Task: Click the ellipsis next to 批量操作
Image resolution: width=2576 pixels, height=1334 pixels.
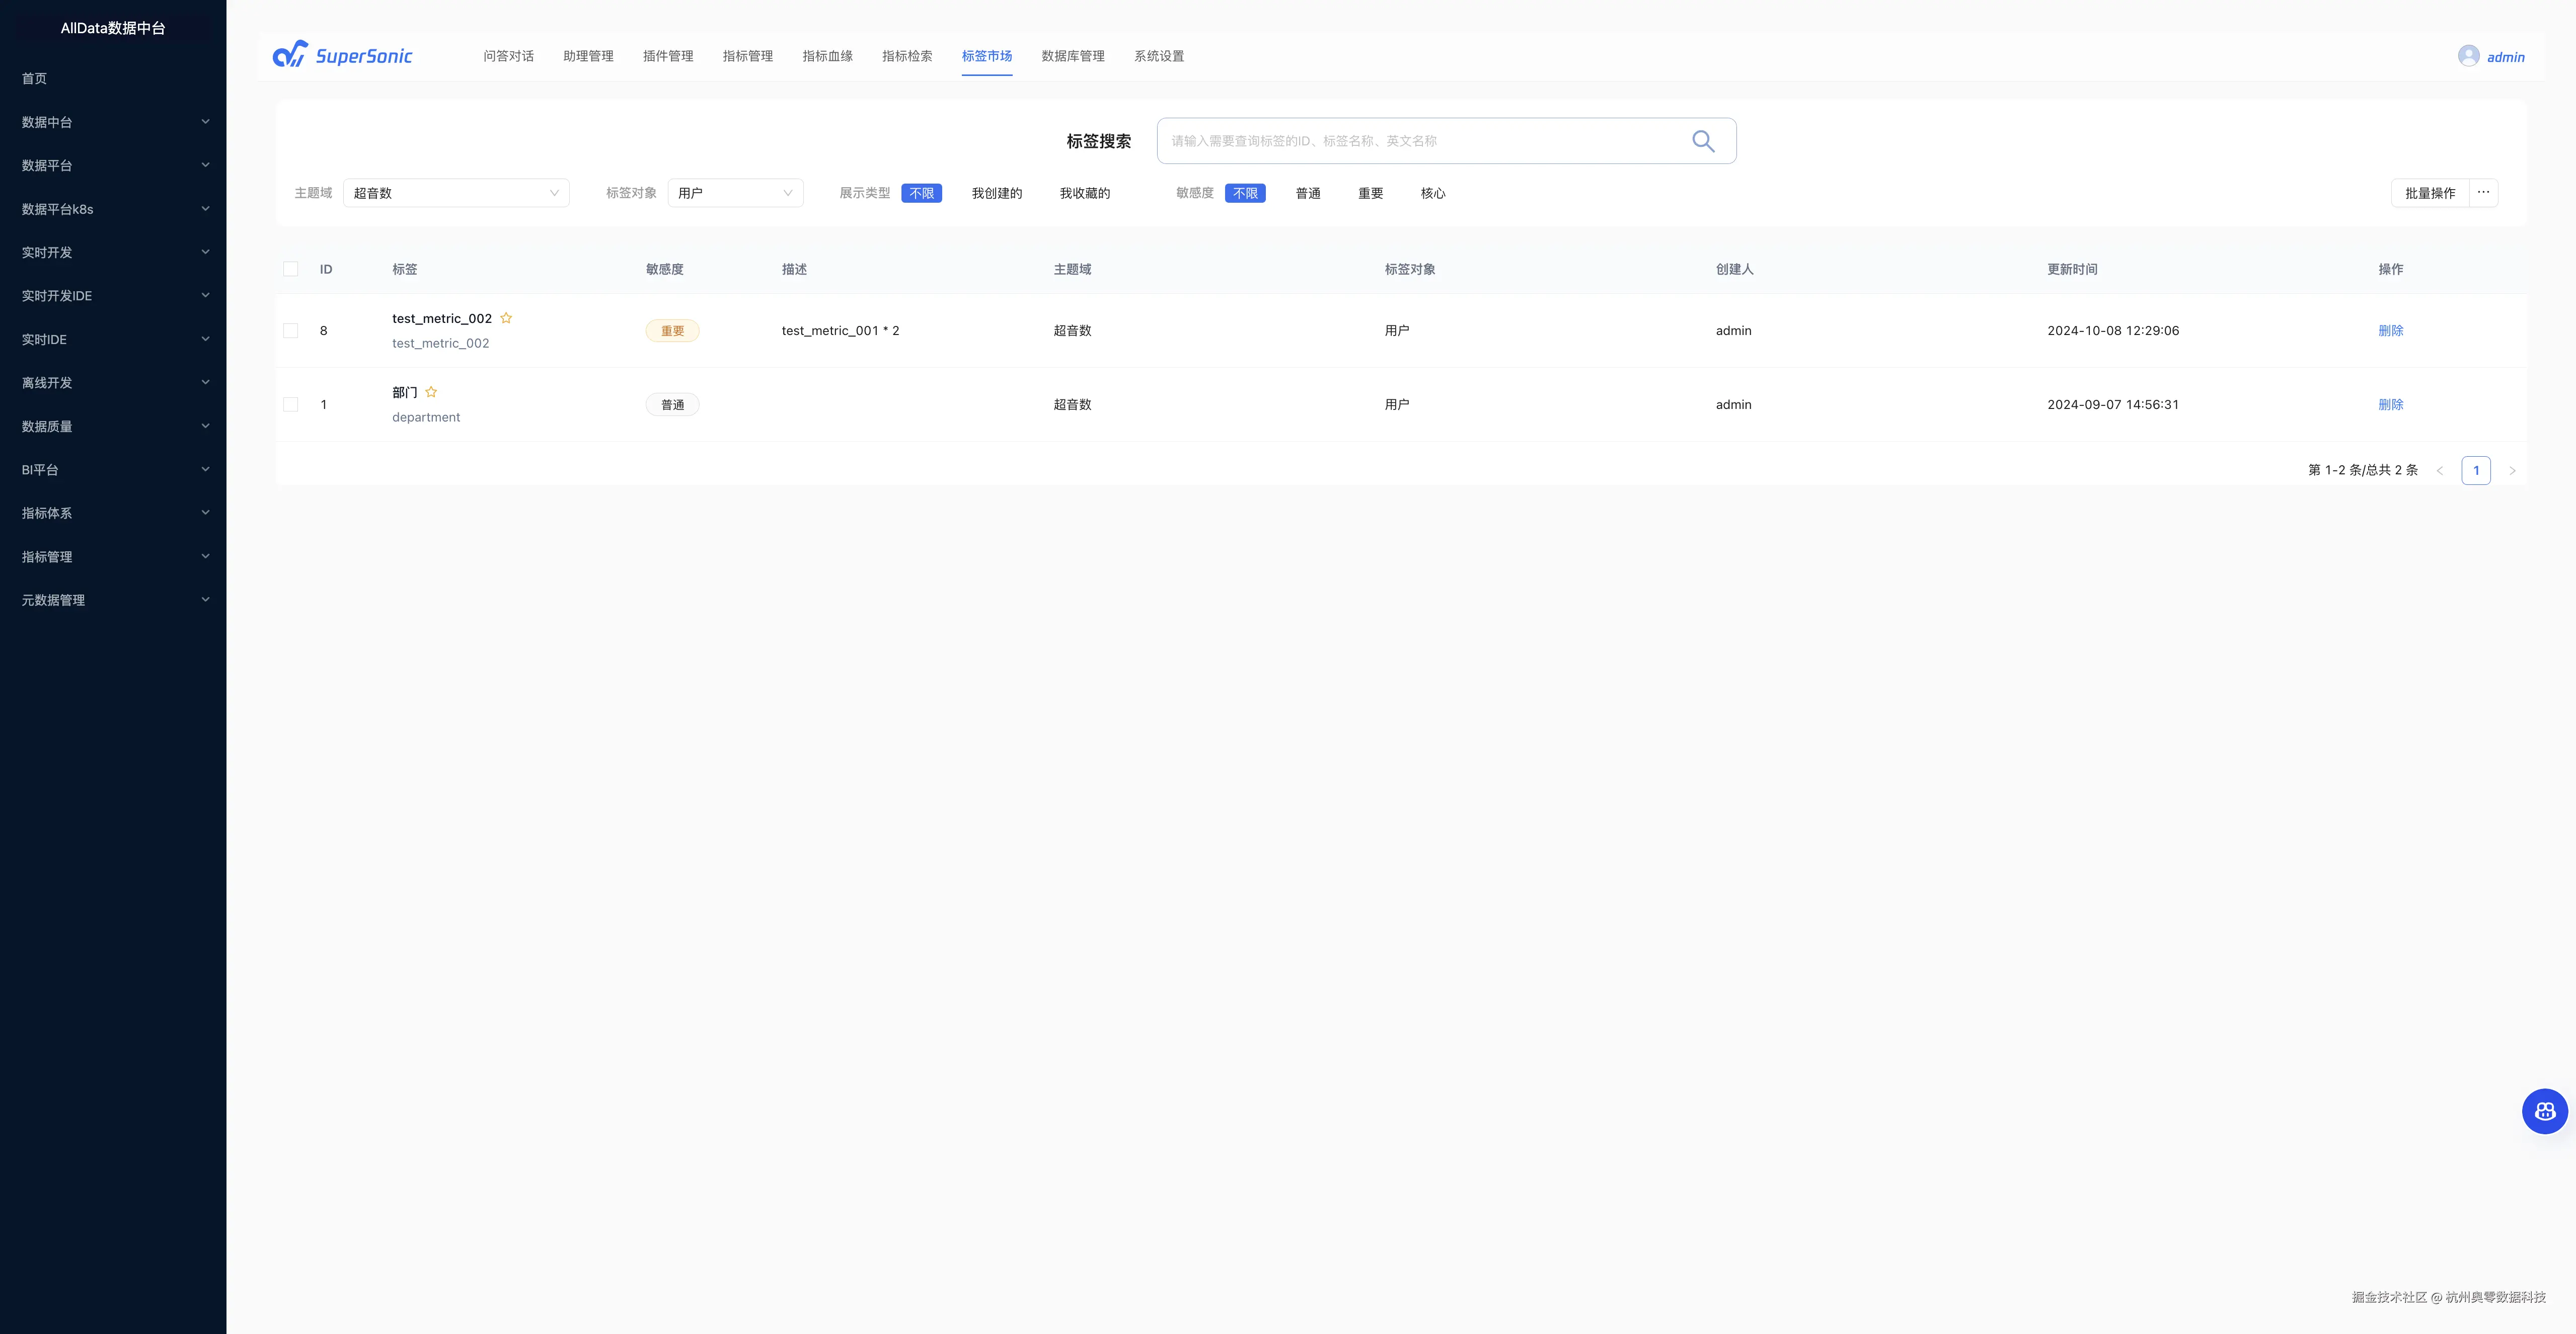Action: point(2483,193)
